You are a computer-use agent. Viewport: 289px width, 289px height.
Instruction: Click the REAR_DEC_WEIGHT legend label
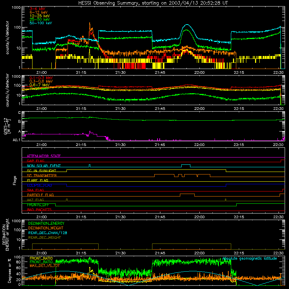44,238
